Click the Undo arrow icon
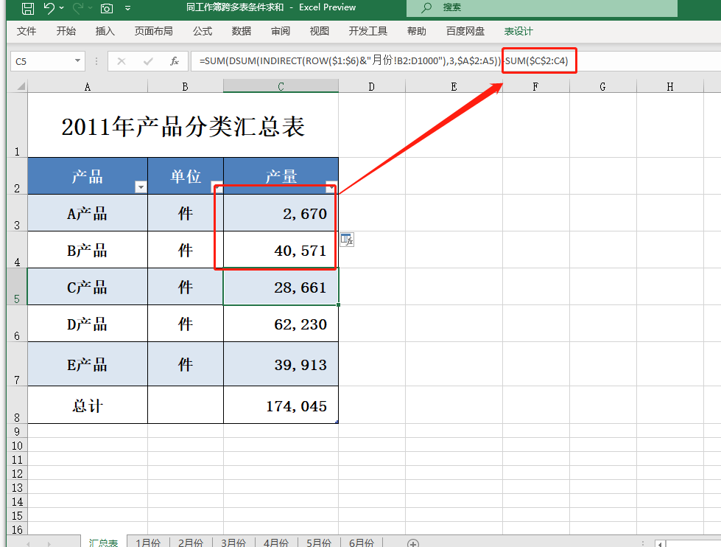Image resolution: width=721 pixels, height=547 pixels. click(x=49, y=8)
